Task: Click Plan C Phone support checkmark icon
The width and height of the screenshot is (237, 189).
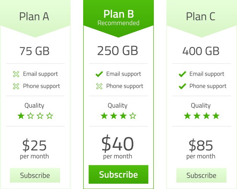Action: pyautogui.click(x=182, y=86)
